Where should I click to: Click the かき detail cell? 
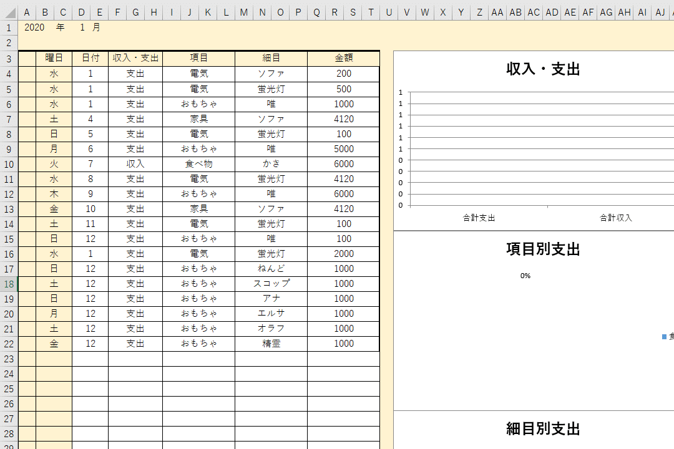(x=271, y=164)
